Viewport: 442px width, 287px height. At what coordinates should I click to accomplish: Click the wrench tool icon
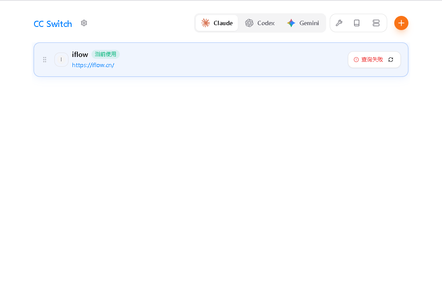(339, 23)
